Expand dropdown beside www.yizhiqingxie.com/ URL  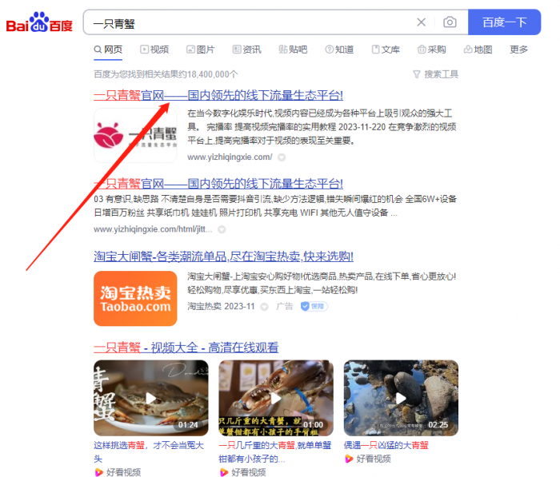click(282, 157)
